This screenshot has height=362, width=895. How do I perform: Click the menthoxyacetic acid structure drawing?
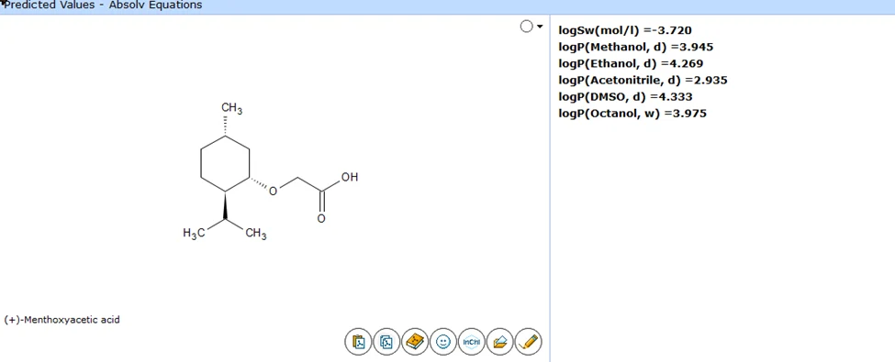271,171
